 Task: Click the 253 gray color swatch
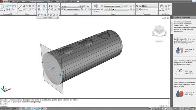143,6
